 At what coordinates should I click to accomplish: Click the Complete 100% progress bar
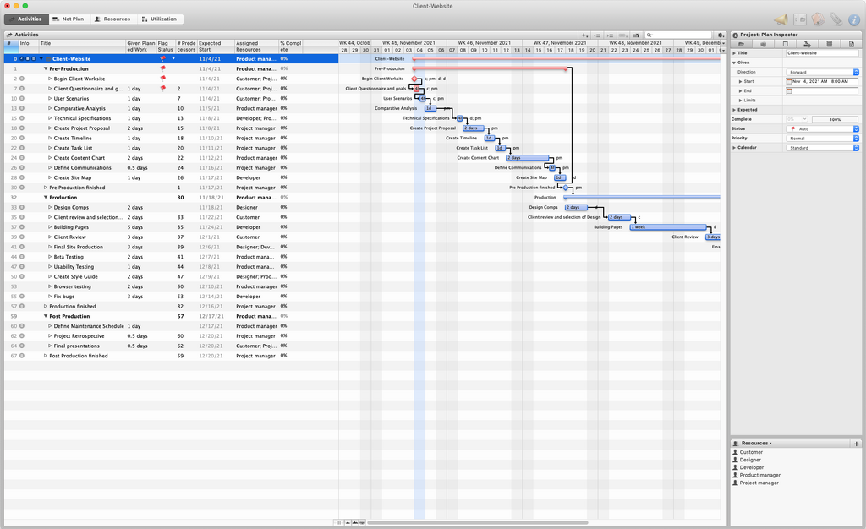tap(835, 119)
